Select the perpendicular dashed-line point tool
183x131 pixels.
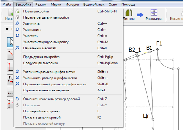click(10, 104)
